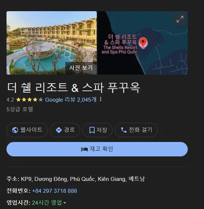Image resolution: width=204 pixels, height=209 pixels.
Task: Click the hotel title 더 쉘 리조트 & 스파 푸꾸옥
Action: [x=74, y=88]
